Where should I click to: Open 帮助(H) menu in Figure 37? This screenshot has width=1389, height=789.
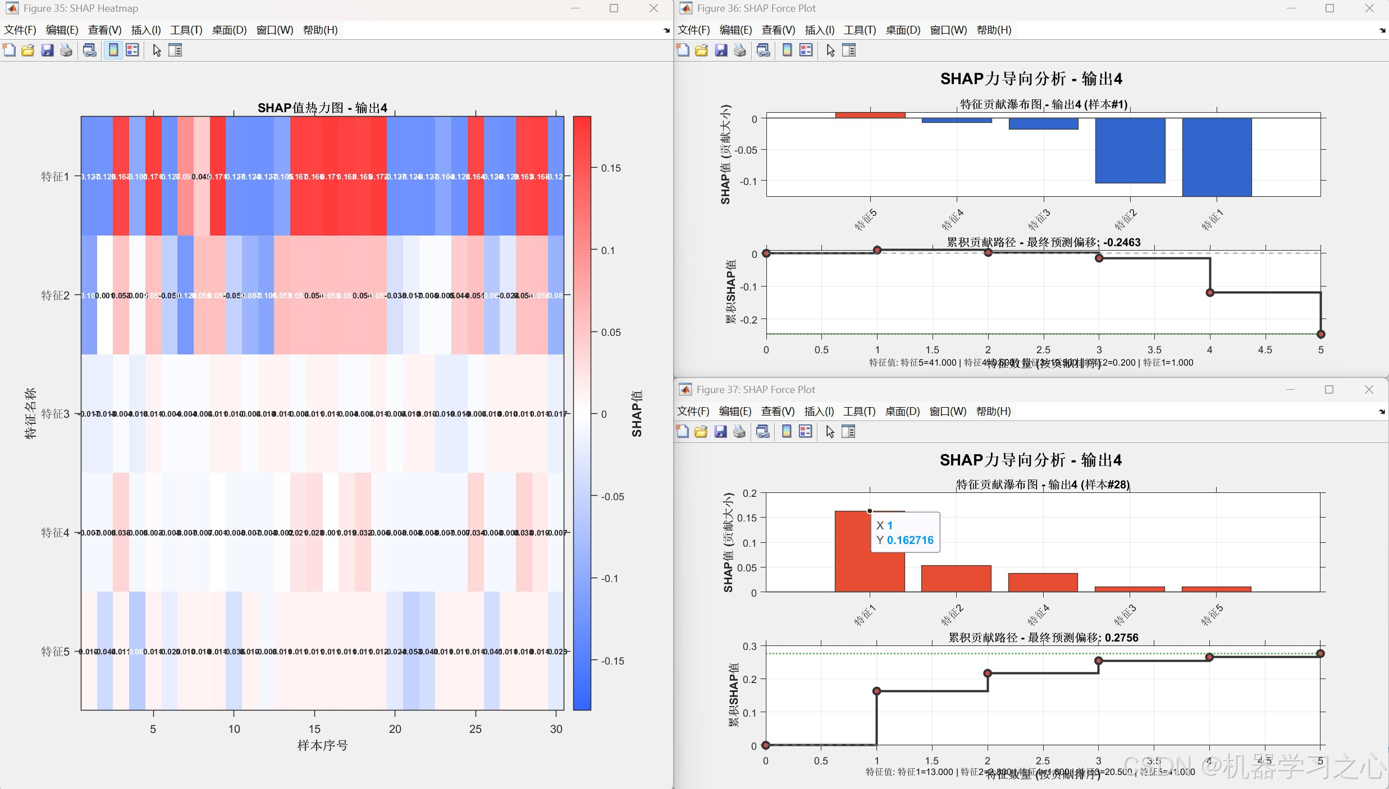tap(993, 412)
